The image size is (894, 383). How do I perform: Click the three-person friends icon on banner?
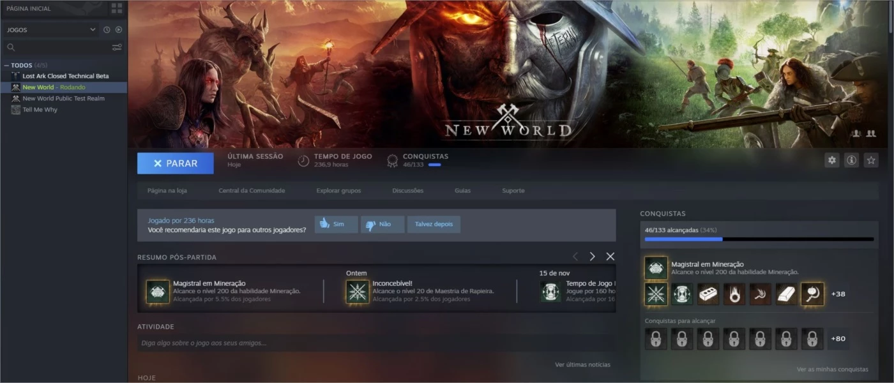pos(856,133)
